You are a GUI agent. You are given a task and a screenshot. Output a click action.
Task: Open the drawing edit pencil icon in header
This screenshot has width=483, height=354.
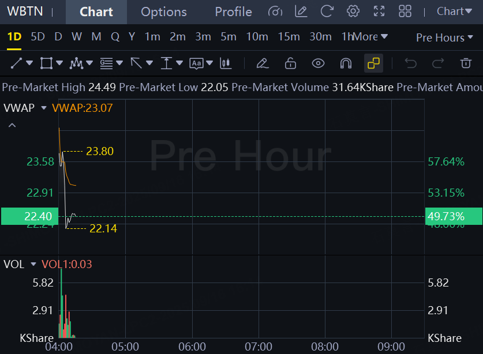click(x=301, y=12)
